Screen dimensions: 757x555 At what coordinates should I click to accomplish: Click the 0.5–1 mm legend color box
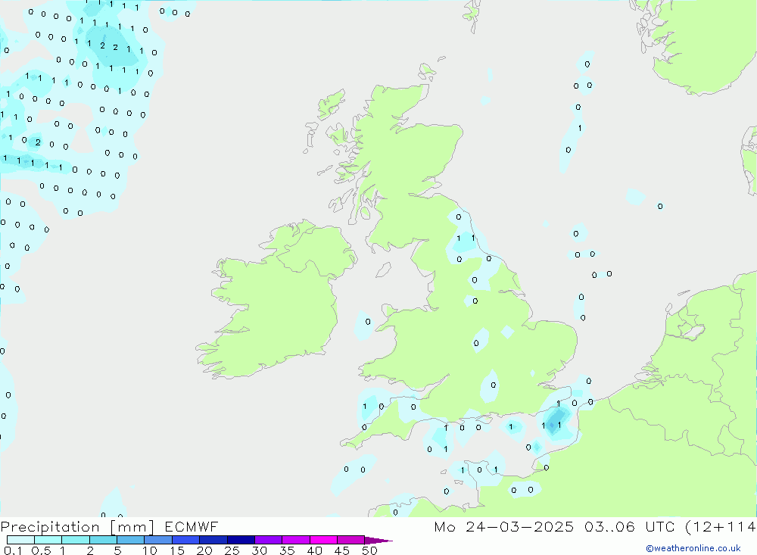coord(48,540)
